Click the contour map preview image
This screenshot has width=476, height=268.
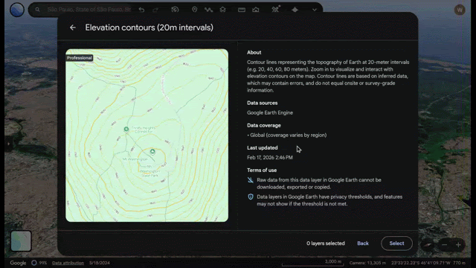tap(147, 135)
